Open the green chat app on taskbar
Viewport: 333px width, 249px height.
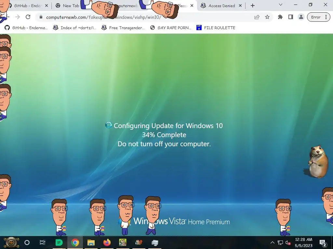coord(59,243)
